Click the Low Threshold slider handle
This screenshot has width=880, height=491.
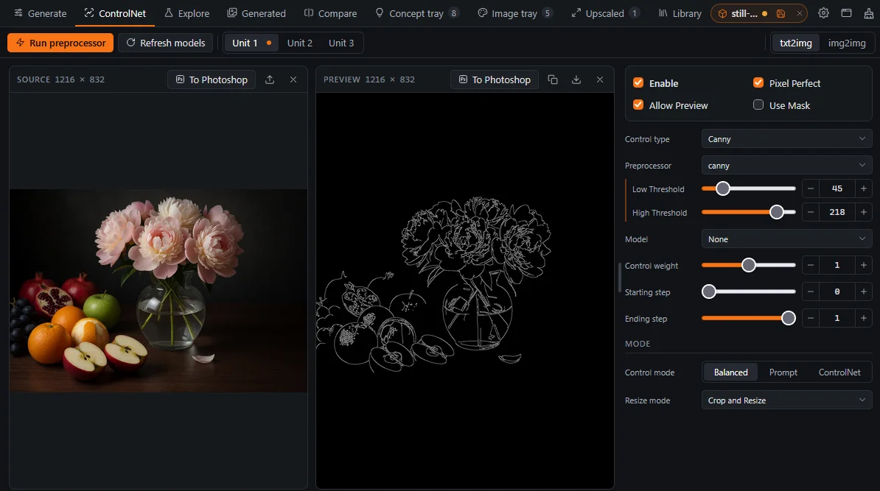pyautogui.click(x=723, y=188)
